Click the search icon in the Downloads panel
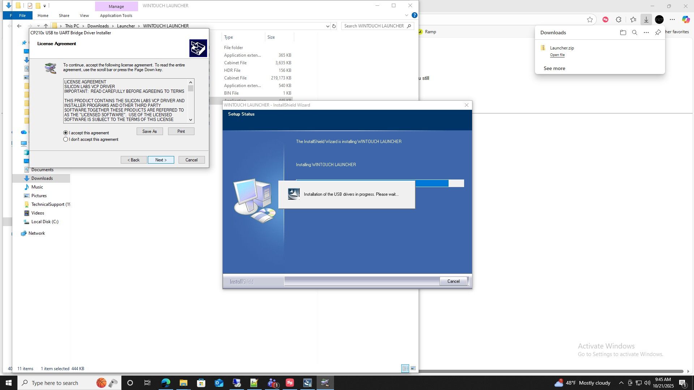This screenshot has height=390, width=694. pos(634,32)
